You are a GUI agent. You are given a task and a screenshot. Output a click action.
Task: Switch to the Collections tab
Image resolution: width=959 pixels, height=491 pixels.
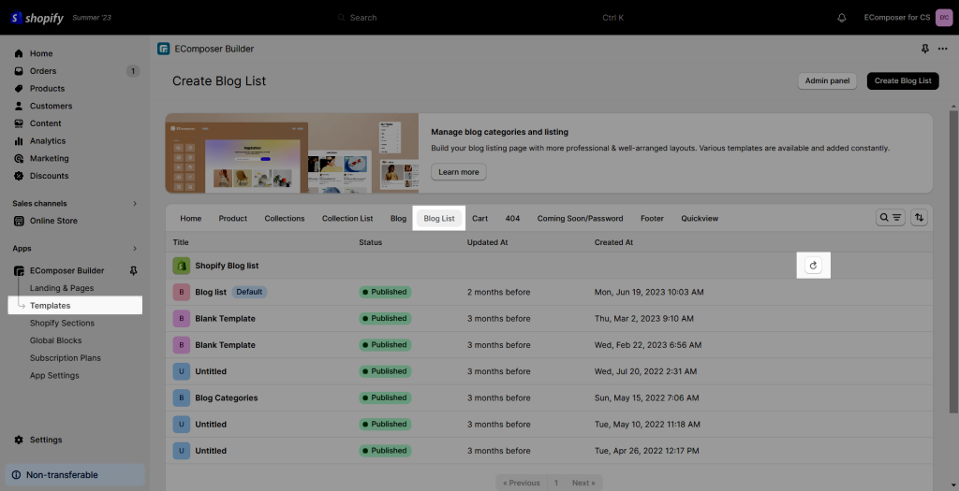click(285, 218)
